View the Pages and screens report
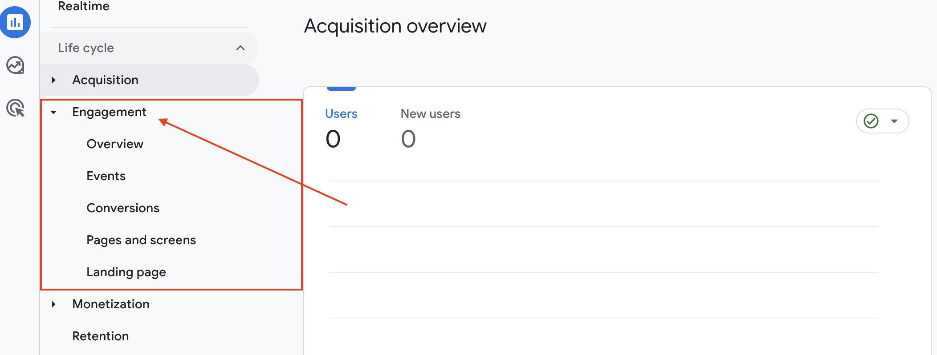 (141, 240)
